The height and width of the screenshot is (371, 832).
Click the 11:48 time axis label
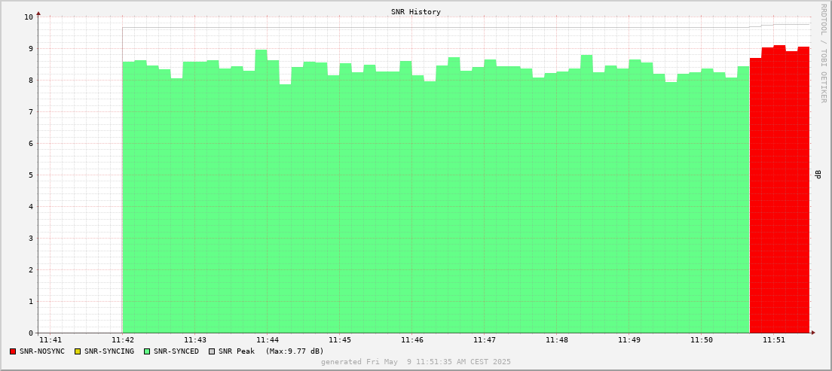click(x=557, y=339)
